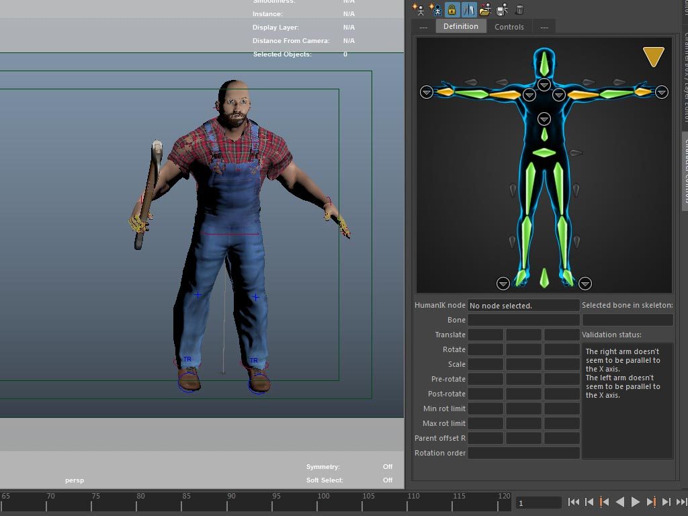Click the Bone name field
Image resolution: width=688 pixels, height=516 pixels.
pyautogui.click(x=523, y=320)
